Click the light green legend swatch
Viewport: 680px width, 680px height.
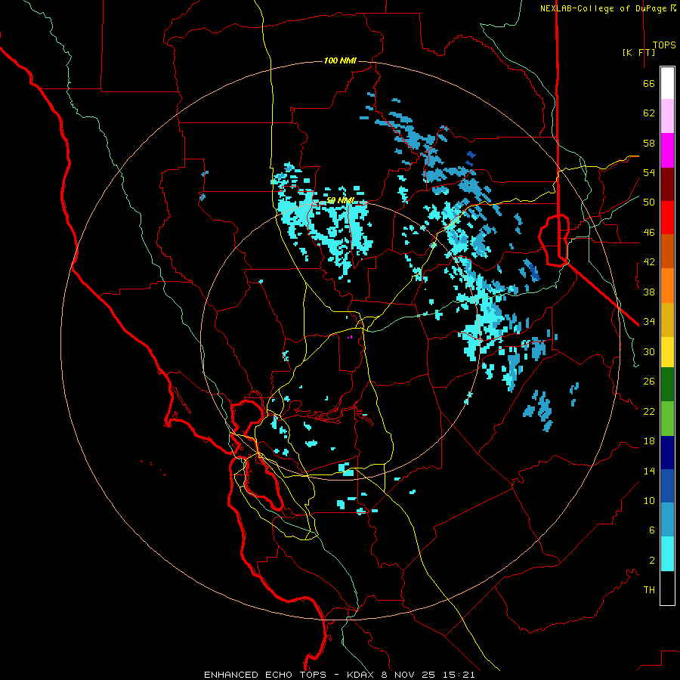tap(667, 419)
